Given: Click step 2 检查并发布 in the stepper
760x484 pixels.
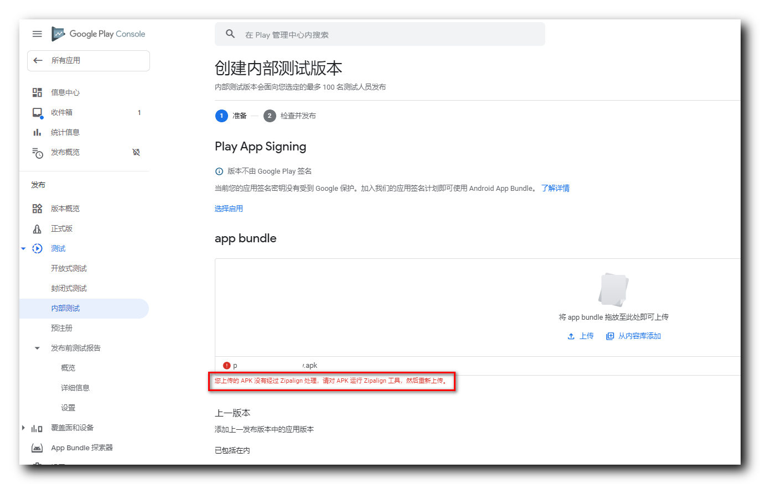Looking at the screenshot, I should click(x=290, y=116).
